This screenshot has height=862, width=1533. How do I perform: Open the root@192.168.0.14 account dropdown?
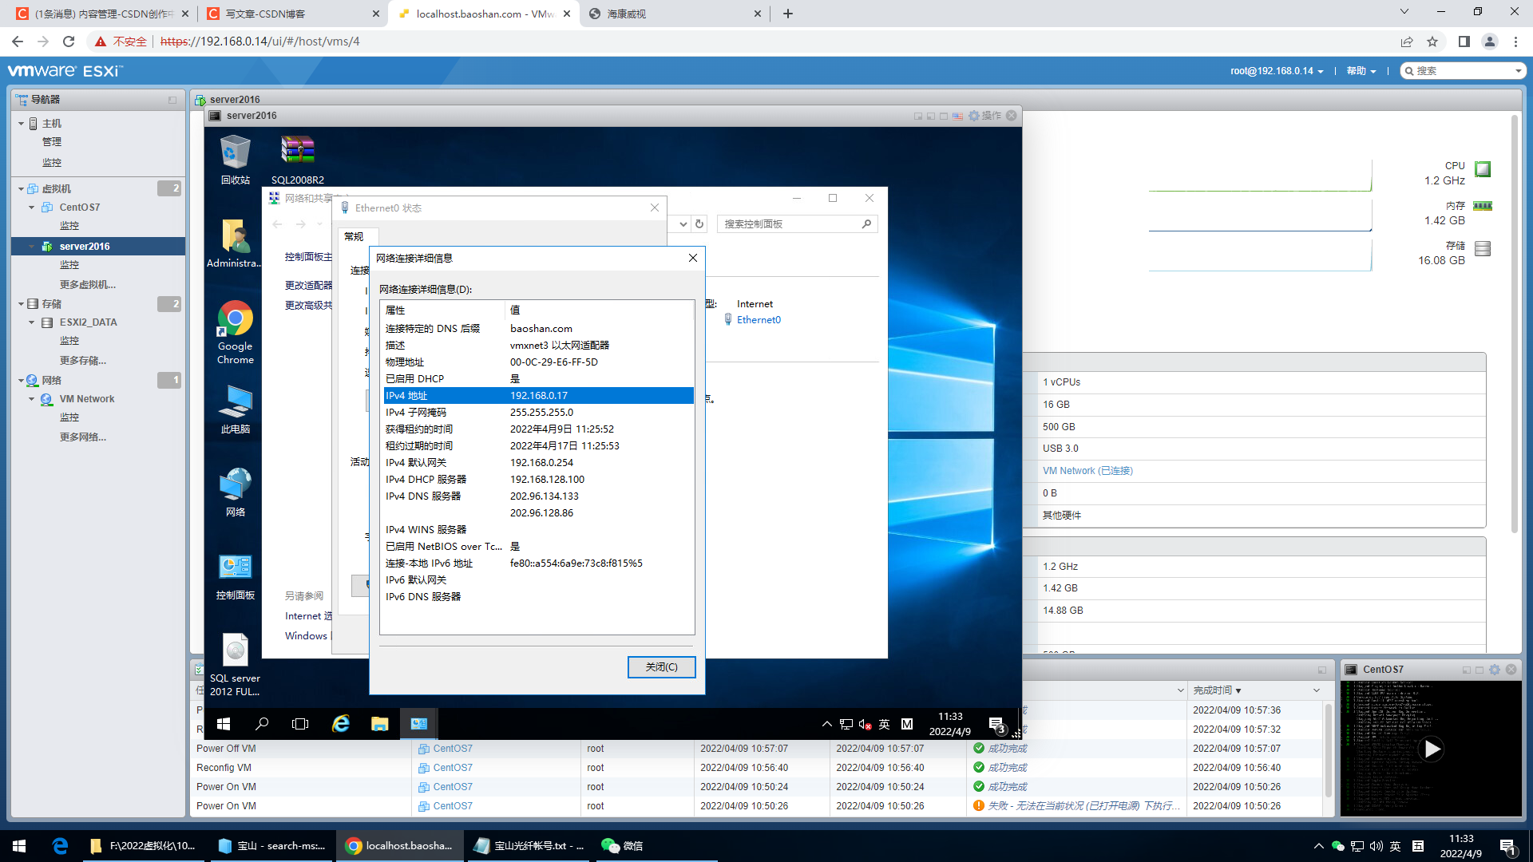tap(1274, 70)
